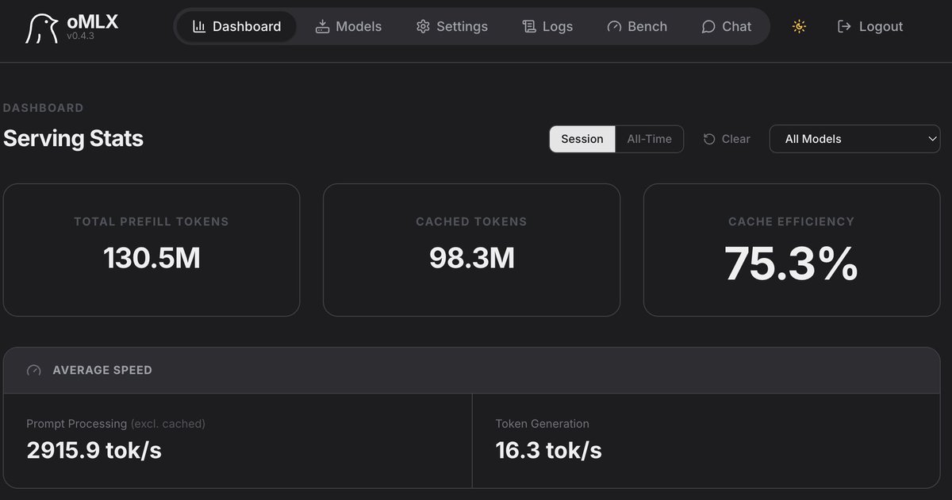Image resolution: width=952 pixels, height=500 pixels.
Task: Click the Dashboard bar-chart icon
Action: (x=199, y=26)
